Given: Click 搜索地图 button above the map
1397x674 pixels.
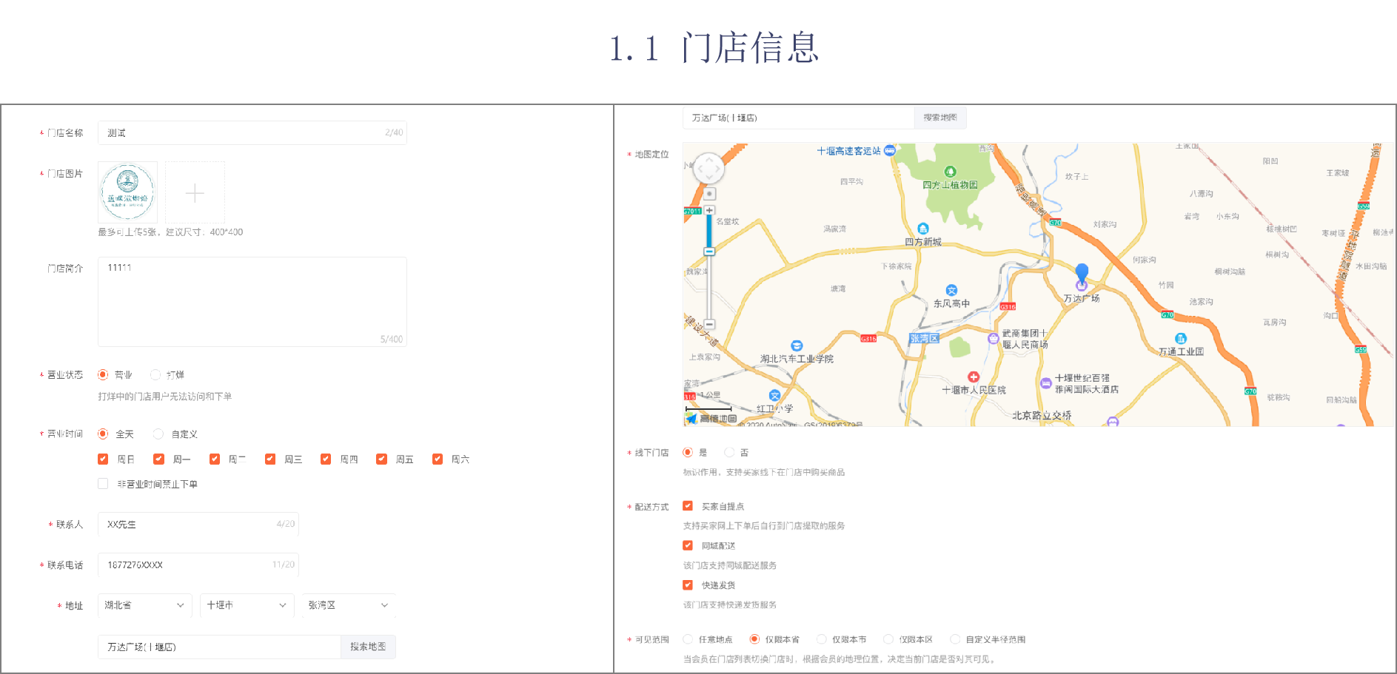Looking at the screenshot, I should (x=939, y=118).
